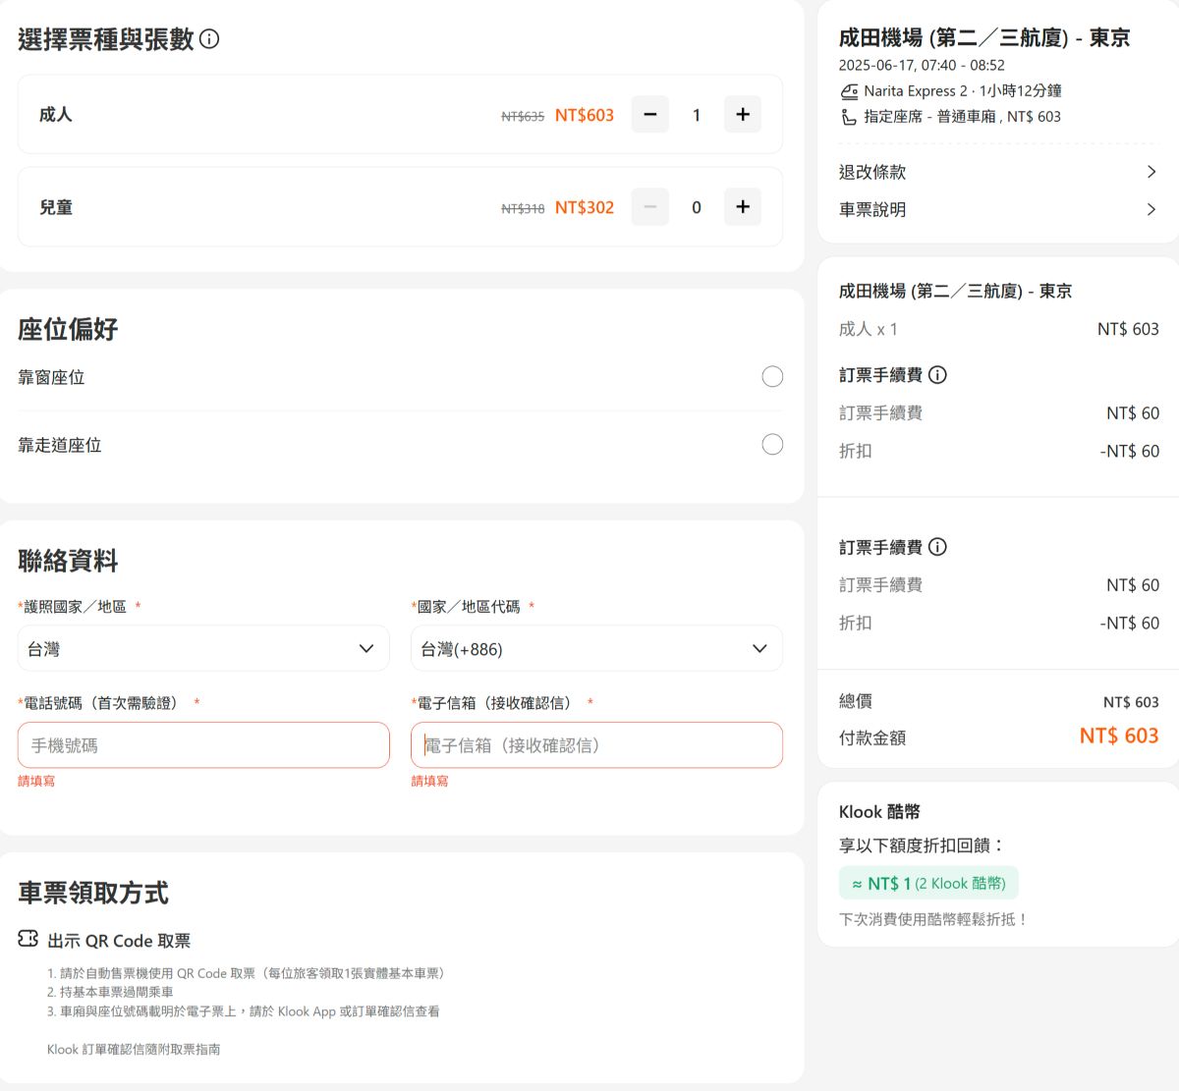Decrease the 成人 ticket count
This screenshot has width=1179, height=1091.
(x=649, y=114)
